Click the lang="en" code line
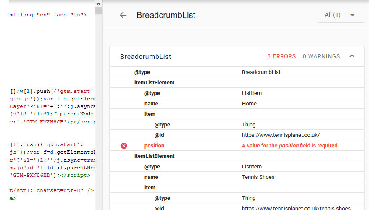Screen dimensions: 378x210 coord(48,15)
